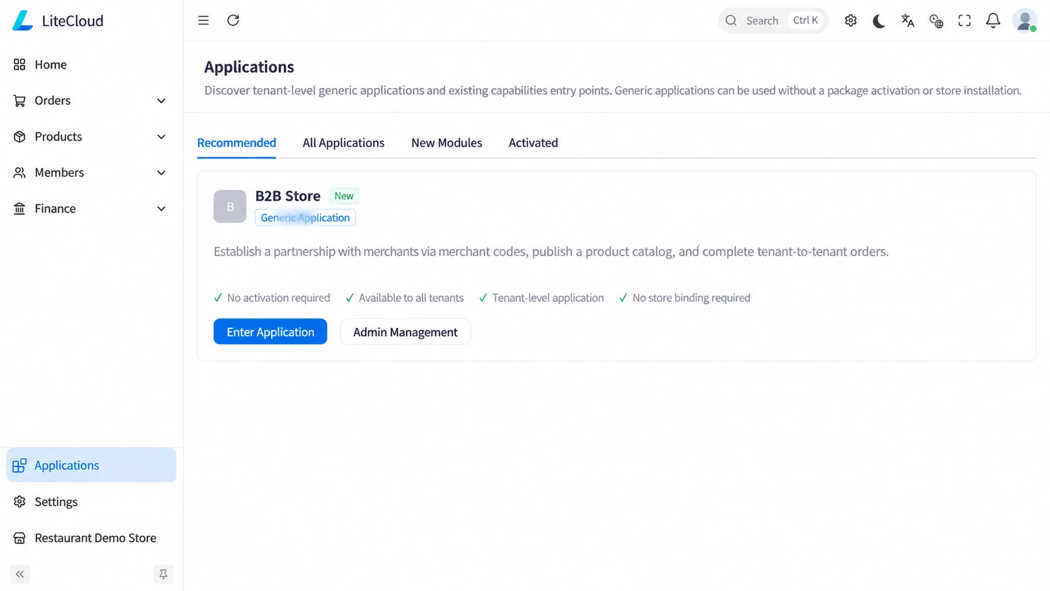This screenshot has width=1050, height=591.
Task: Open the language translate icon
Action: (x=907, y=21)
